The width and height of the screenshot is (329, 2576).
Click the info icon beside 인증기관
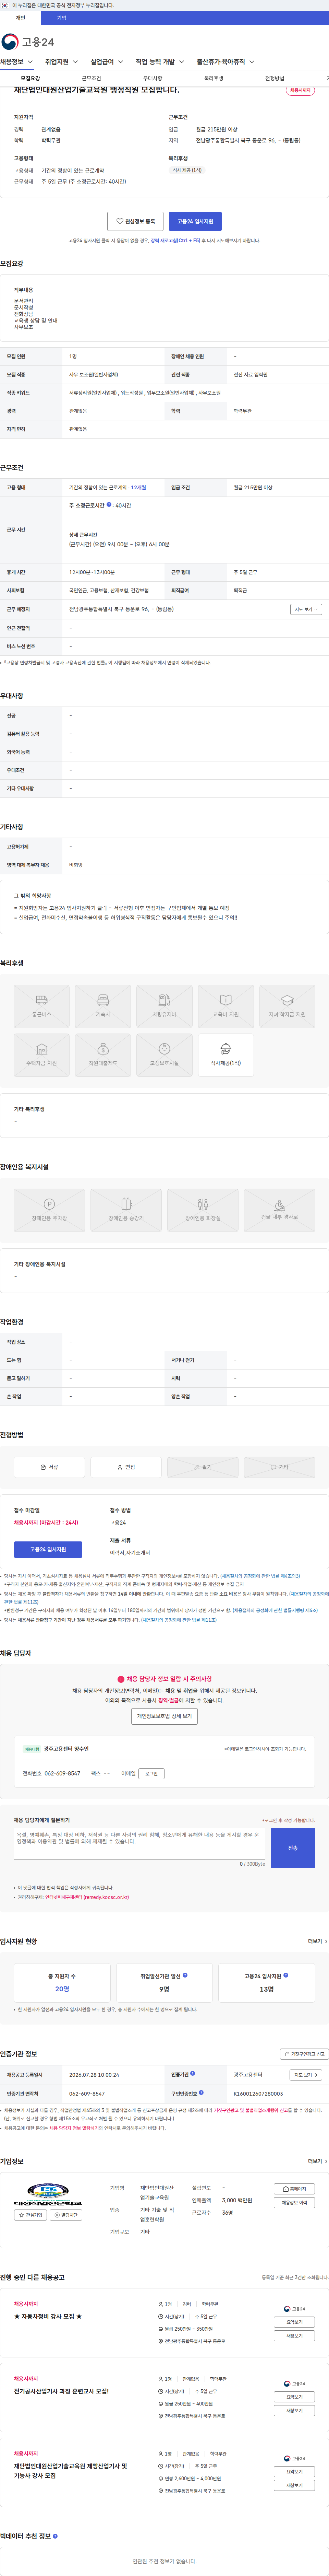tap(193, 2073)
